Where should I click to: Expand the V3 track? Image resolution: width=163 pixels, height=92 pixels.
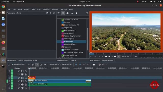click(9, 74)
